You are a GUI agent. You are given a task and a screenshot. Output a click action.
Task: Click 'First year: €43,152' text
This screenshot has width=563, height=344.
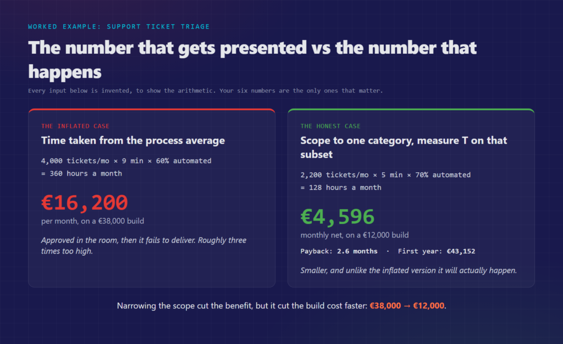click(x=436, y=251)
